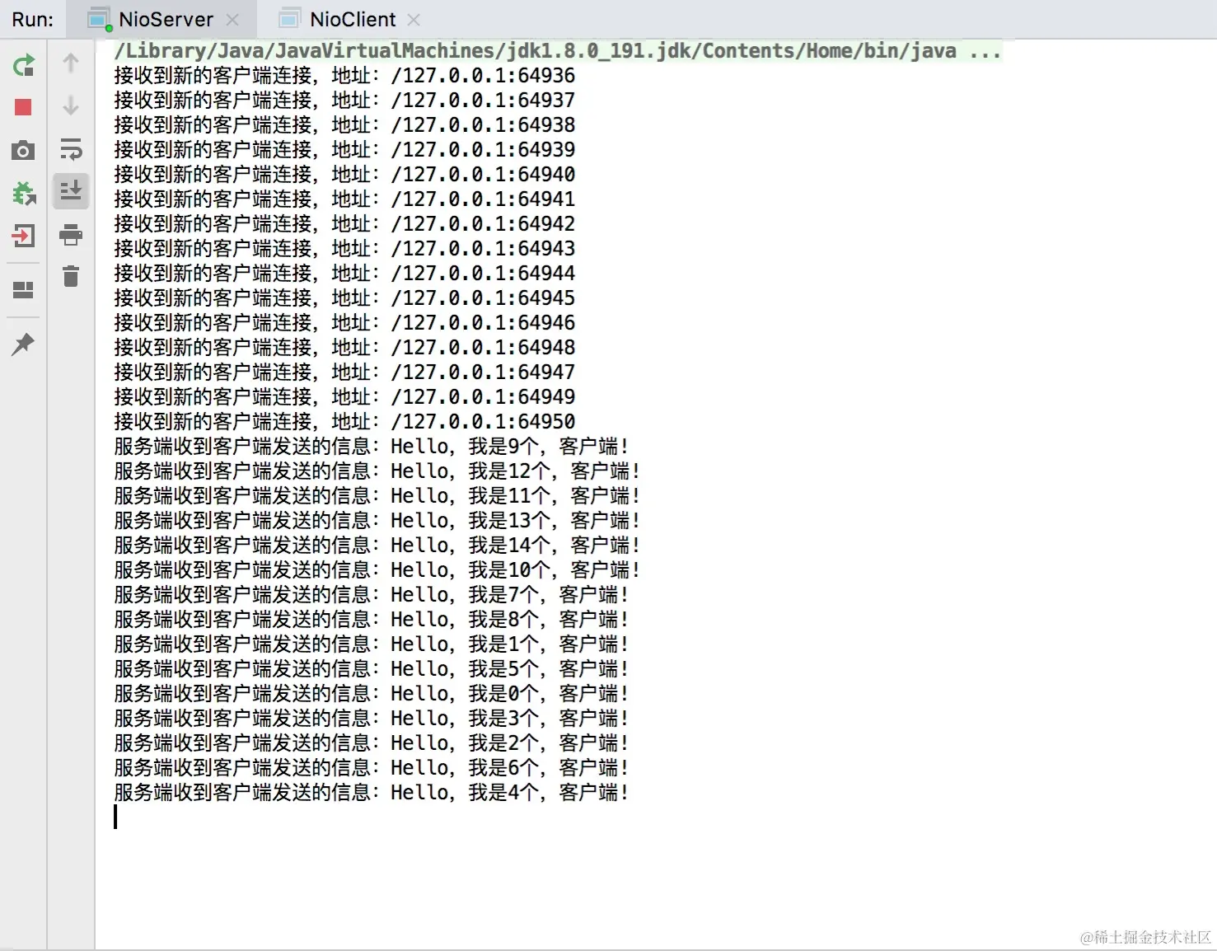
Task: Click the line with address 127.0.0.1:64937
Action: click(x=344, y=101)
